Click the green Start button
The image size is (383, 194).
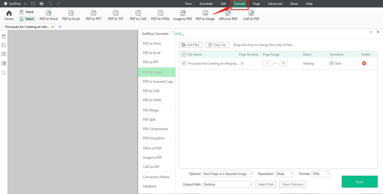tap(359, 182)
